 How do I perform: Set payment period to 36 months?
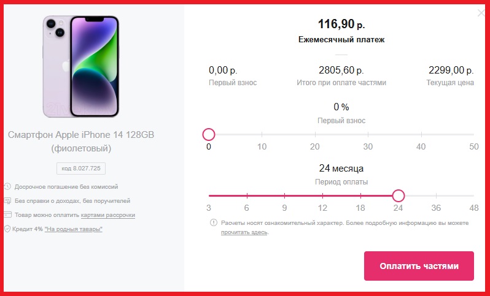(x=436, y=195)
